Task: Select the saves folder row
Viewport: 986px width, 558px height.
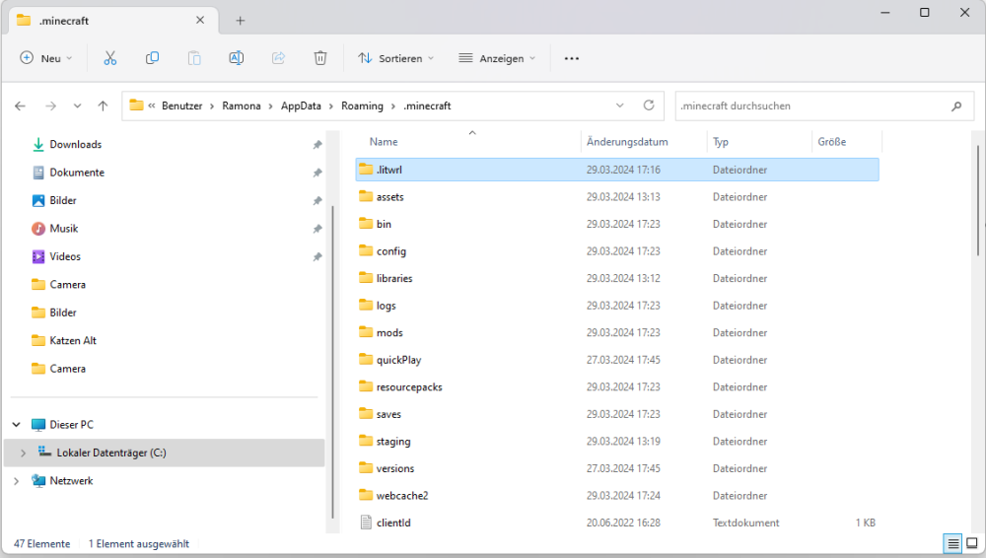Action: coord(617,414)
